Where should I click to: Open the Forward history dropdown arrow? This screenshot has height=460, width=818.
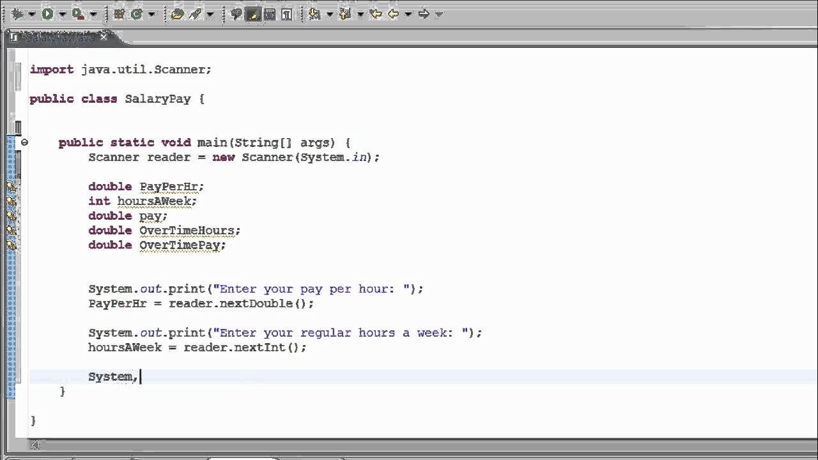(x=438, y=14)
